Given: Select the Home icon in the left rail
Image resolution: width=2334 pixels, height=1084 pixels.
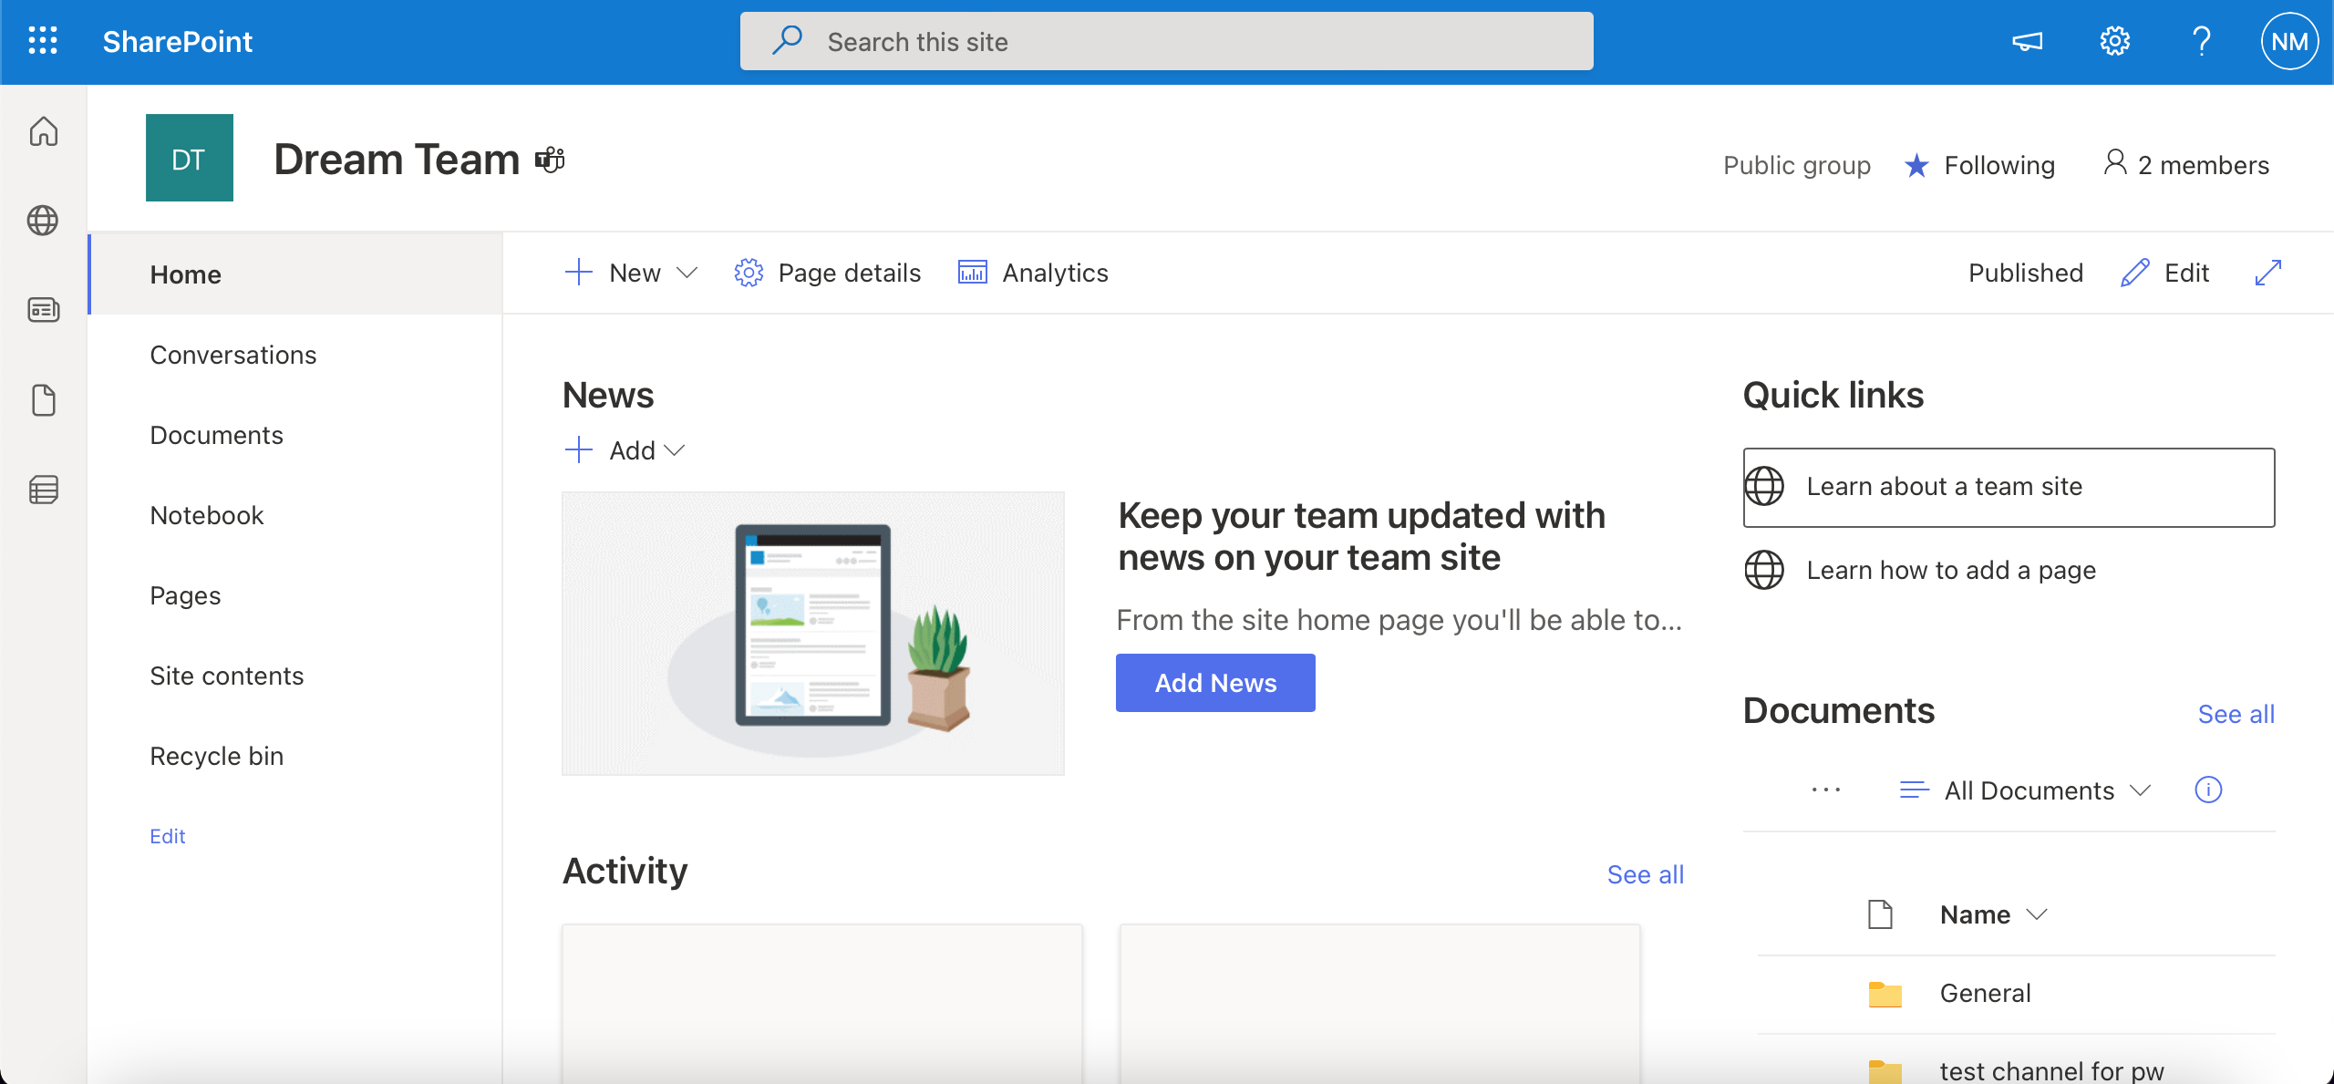Looking at the screenshot, I should (x=43, y=130).
